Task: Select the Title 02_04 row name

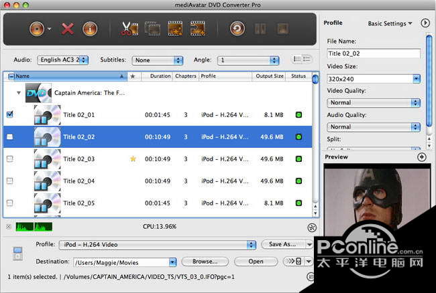Action: 79,181
